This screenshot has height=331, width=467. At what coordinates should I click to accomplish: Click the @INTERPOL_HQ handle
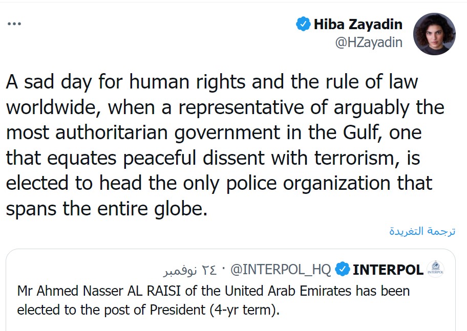281,269
